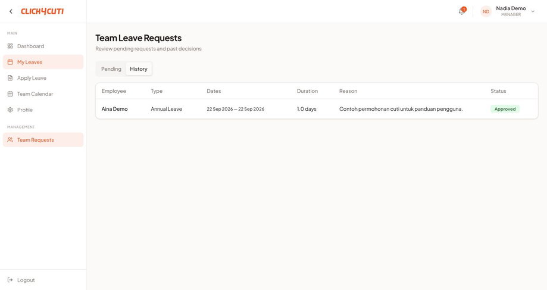Viewport: 547px width, 290px height.
Task: Open Profile page from sidebar
Action: (x=43, y=110)
